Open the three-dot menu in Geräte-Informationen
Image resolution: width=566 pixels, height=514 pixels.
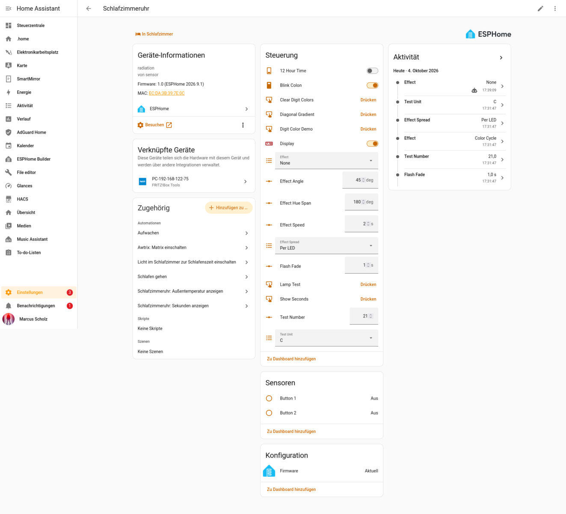point(243,125)
